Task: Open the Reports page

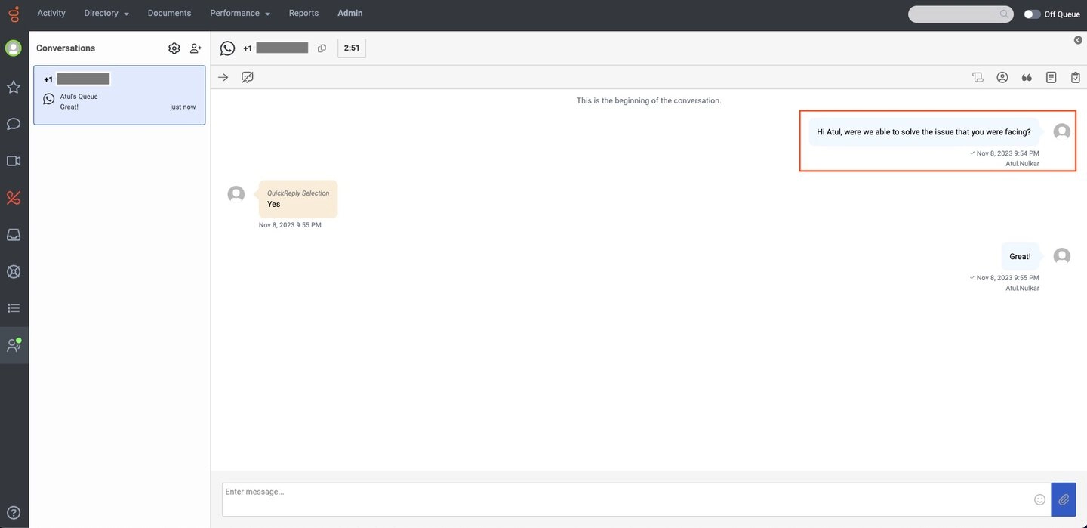Action: [x=303, y=14]
